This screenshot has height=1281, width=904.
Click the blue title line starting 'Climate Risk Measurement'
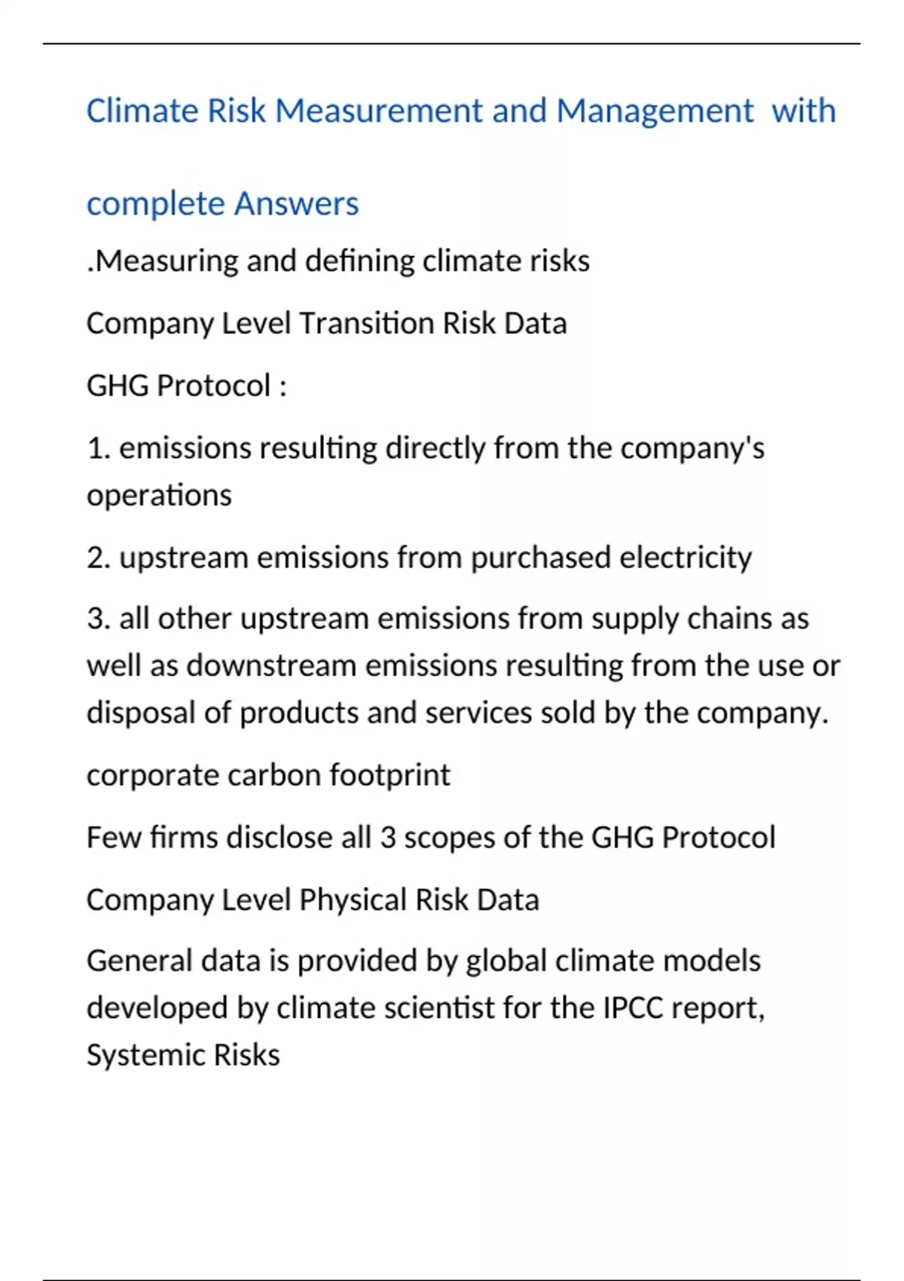[460, 111]
